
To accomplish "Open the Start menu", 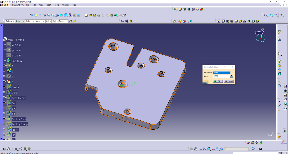I will pos(6,5).
